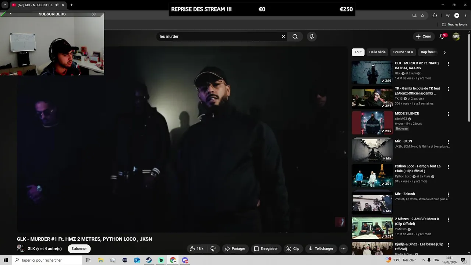Open GLK channel avatar
This screenshot has height=265, width=471.
coord(21,249)
